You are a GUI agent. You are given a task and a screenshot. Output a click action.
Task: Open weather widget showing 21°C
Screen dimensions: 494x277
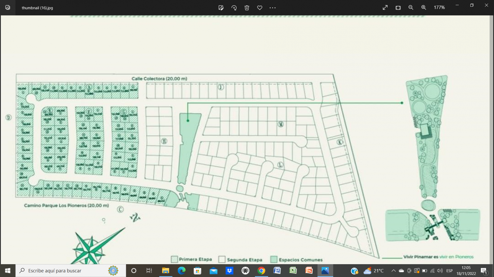point(373,271)
